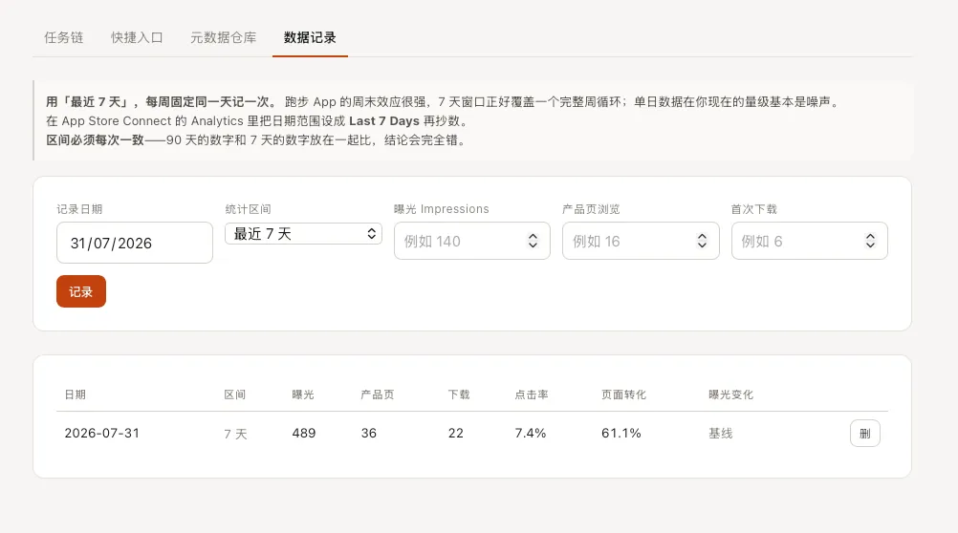Delete the 2026-07-31 row with 删 button
958x533 pixels.
click(x=864, y=434)
